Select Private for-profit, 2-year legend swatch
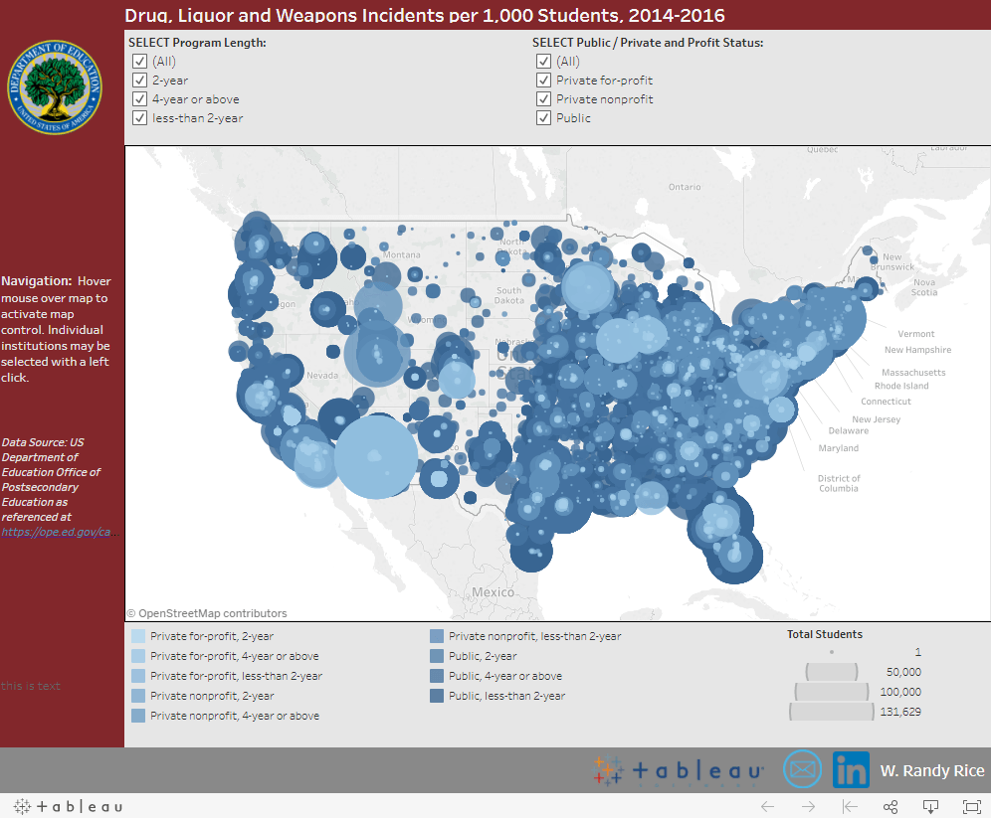 [137, 636]
